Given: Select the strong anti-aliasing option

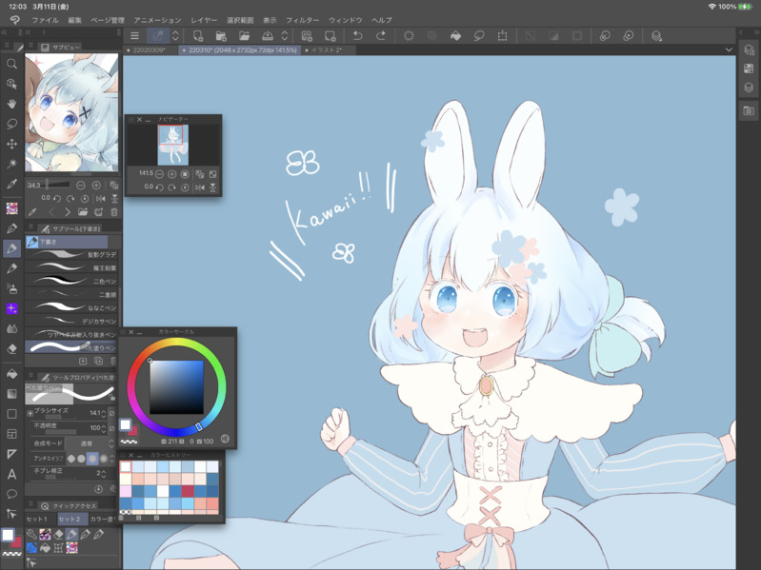Looking at the screenshot, I should click(x=104, y=458).
